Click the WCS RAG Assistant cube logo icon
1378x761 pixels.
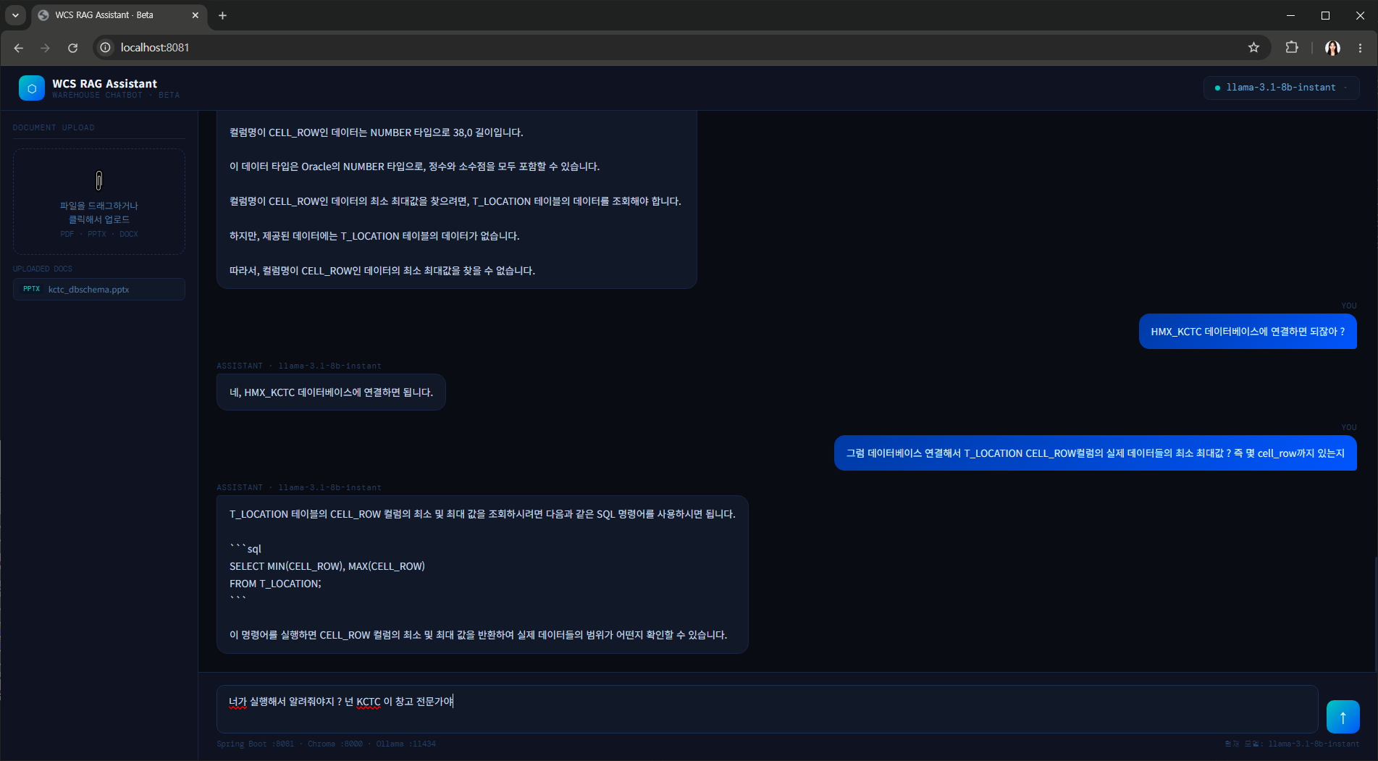point(31,88)
